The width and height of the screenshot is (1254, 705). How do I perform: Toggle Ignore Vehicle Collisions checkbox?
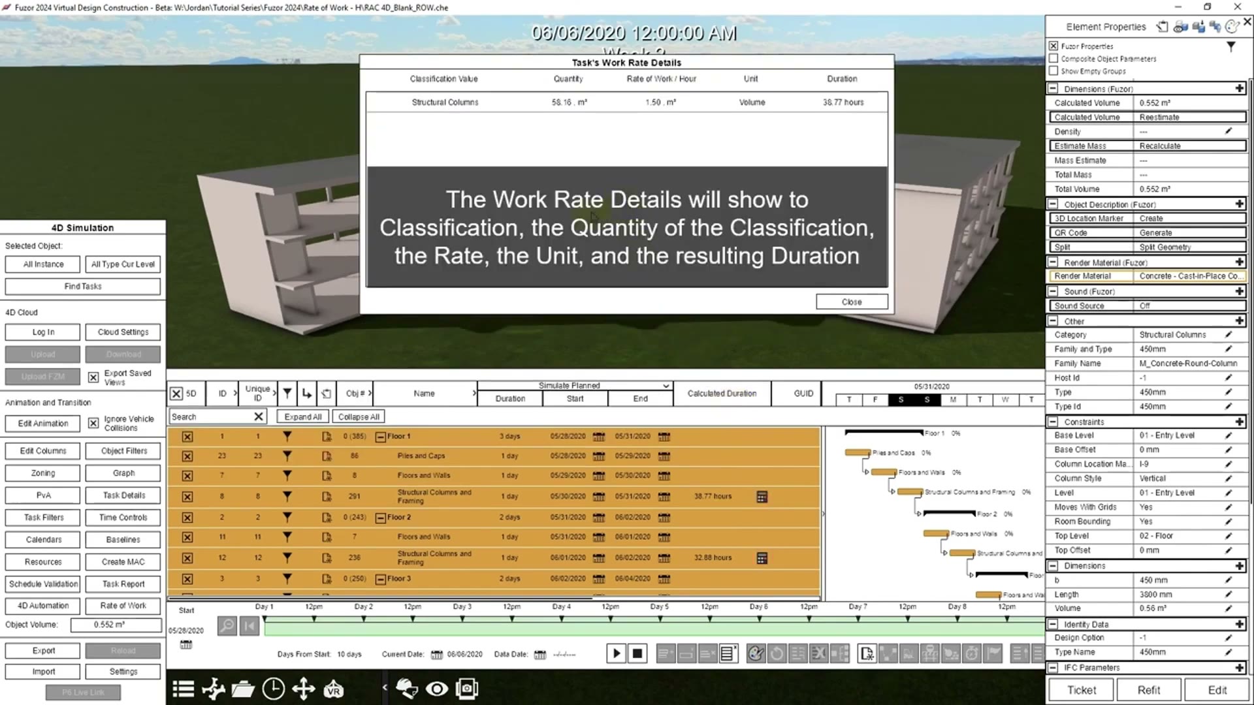93,423
